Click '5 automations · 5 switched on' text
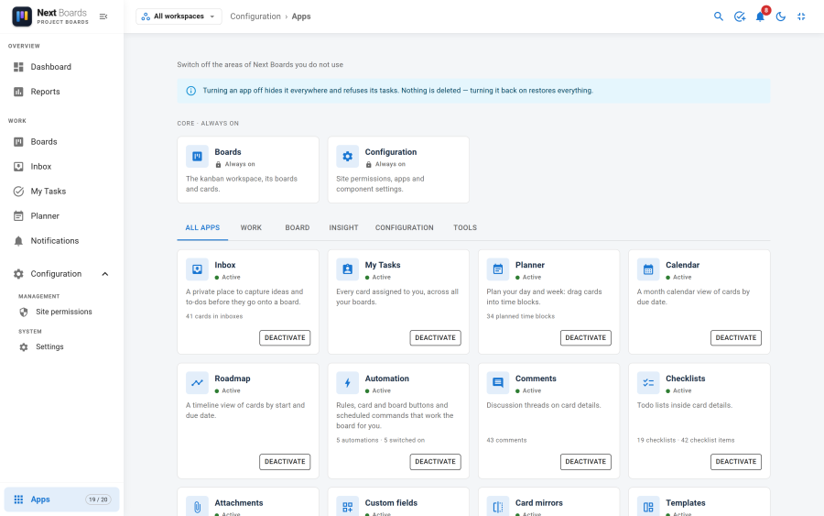 pyautogui.click(x=381, y=440)
